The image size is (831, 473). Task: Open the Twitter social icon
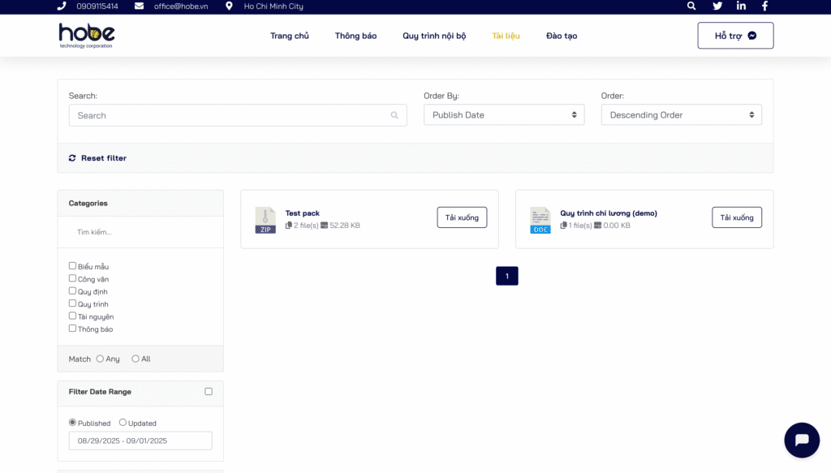coord(717,6)
